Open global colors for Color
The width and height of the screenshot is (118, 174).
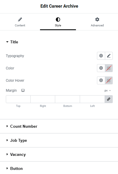[x=101, y=68]
